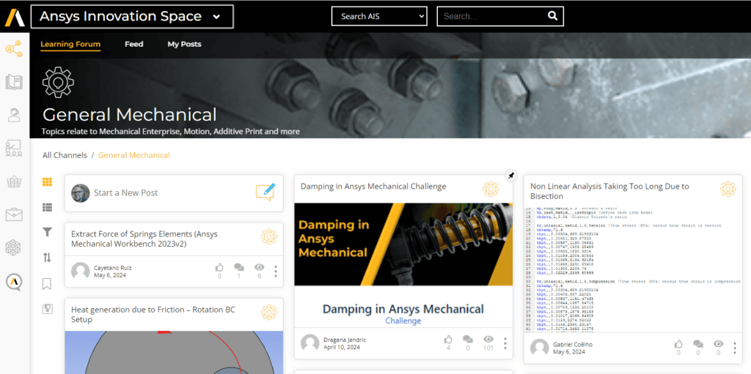Click views eye on Non Linear Analysis post
The height and width of the screenshot is (374, 751).
[x=718, y=344]
